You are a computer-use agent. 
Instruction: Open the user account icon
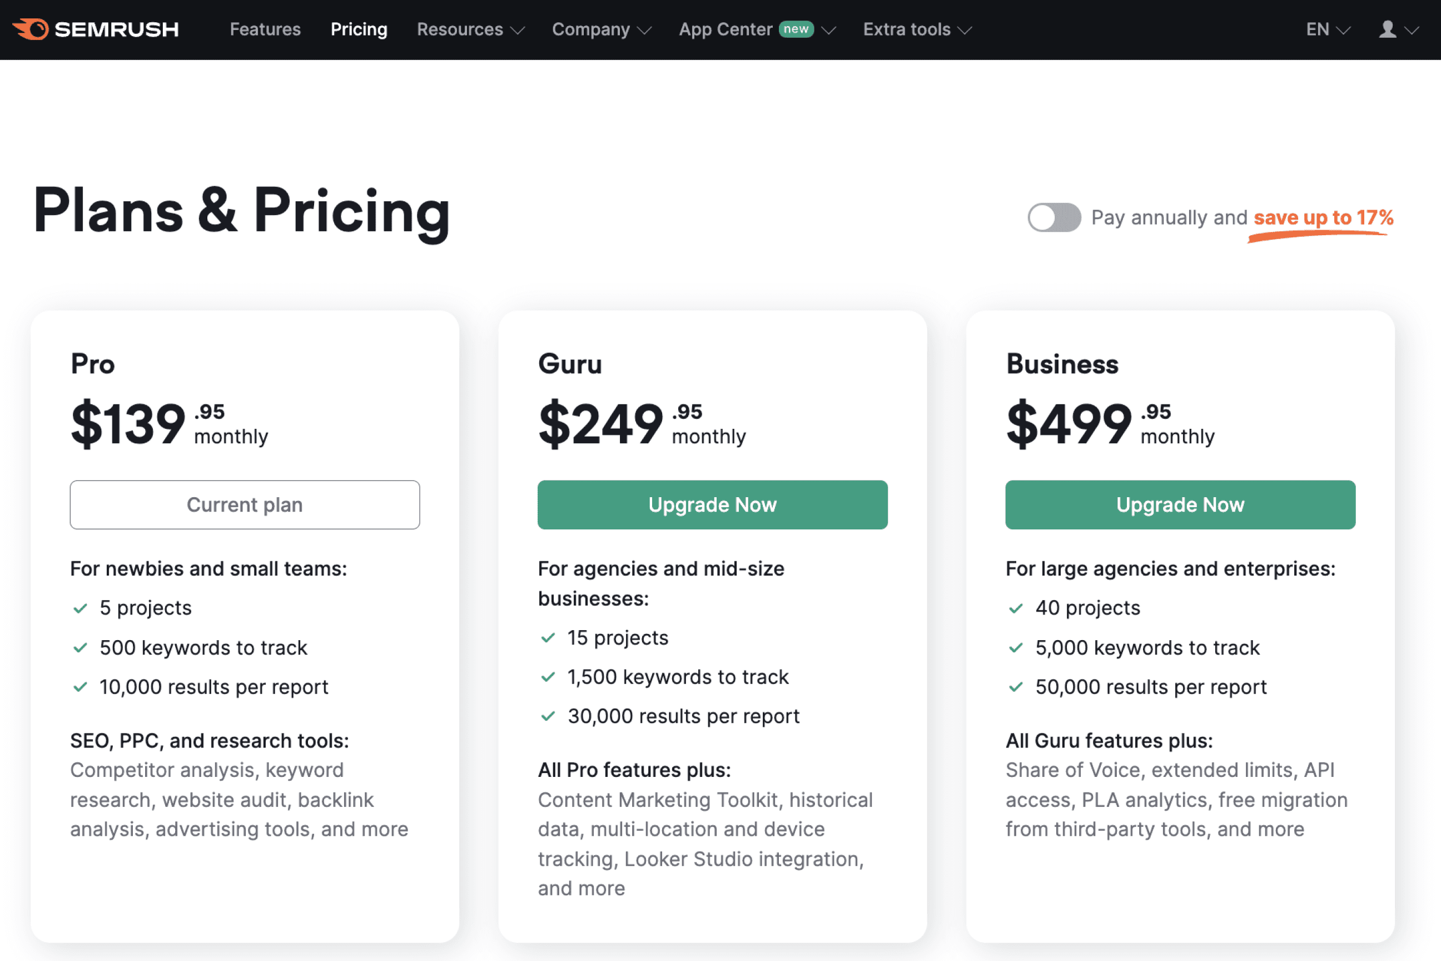tap(1388, 29)
